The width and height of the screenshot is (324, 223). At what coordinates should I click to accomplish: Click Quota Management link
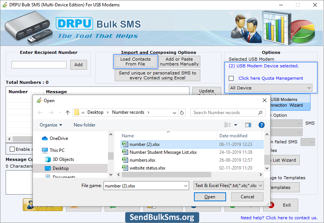271,78
